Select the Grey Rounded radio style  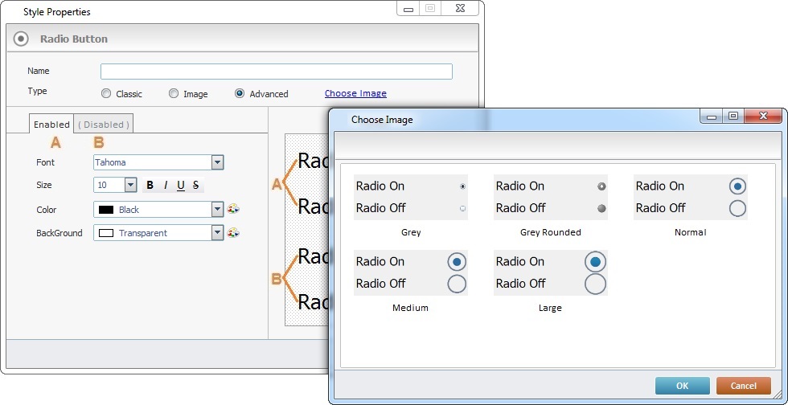(551, 197)
